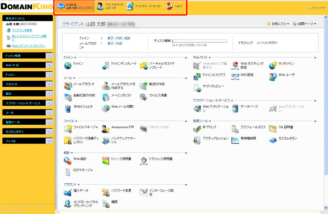Open Webメールを開く icon
Screen dimensions: 328x214
106,109
